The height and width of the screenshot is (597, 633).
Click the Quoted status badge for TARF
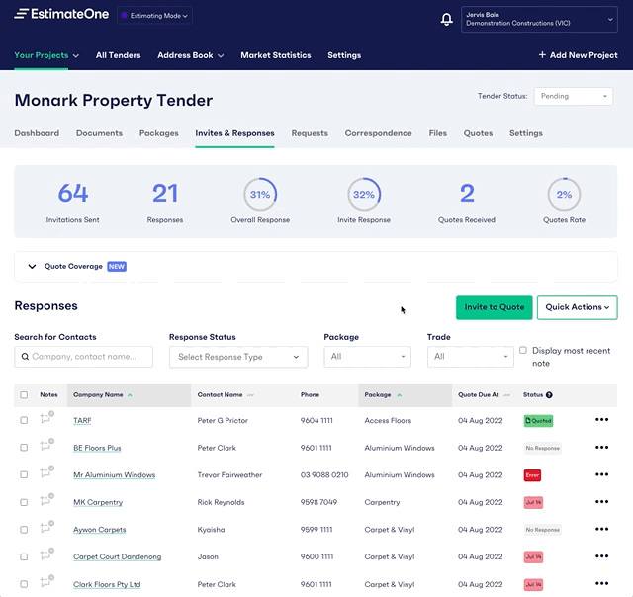(x=538, y=420)
